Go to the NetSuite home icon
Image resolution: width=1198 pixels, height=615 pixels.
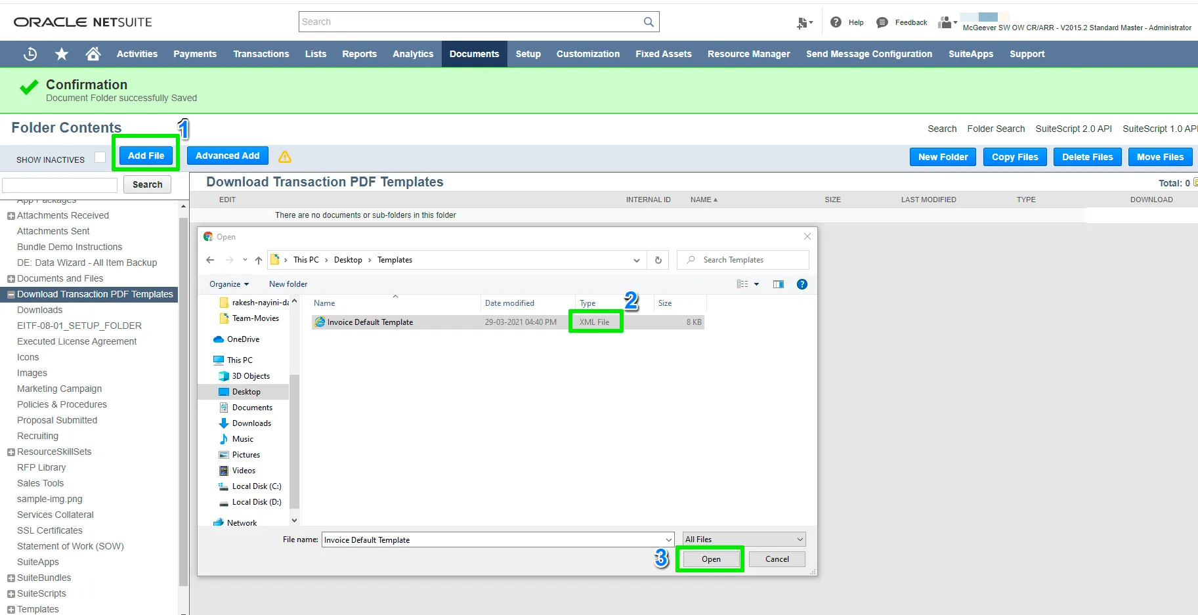93,54
